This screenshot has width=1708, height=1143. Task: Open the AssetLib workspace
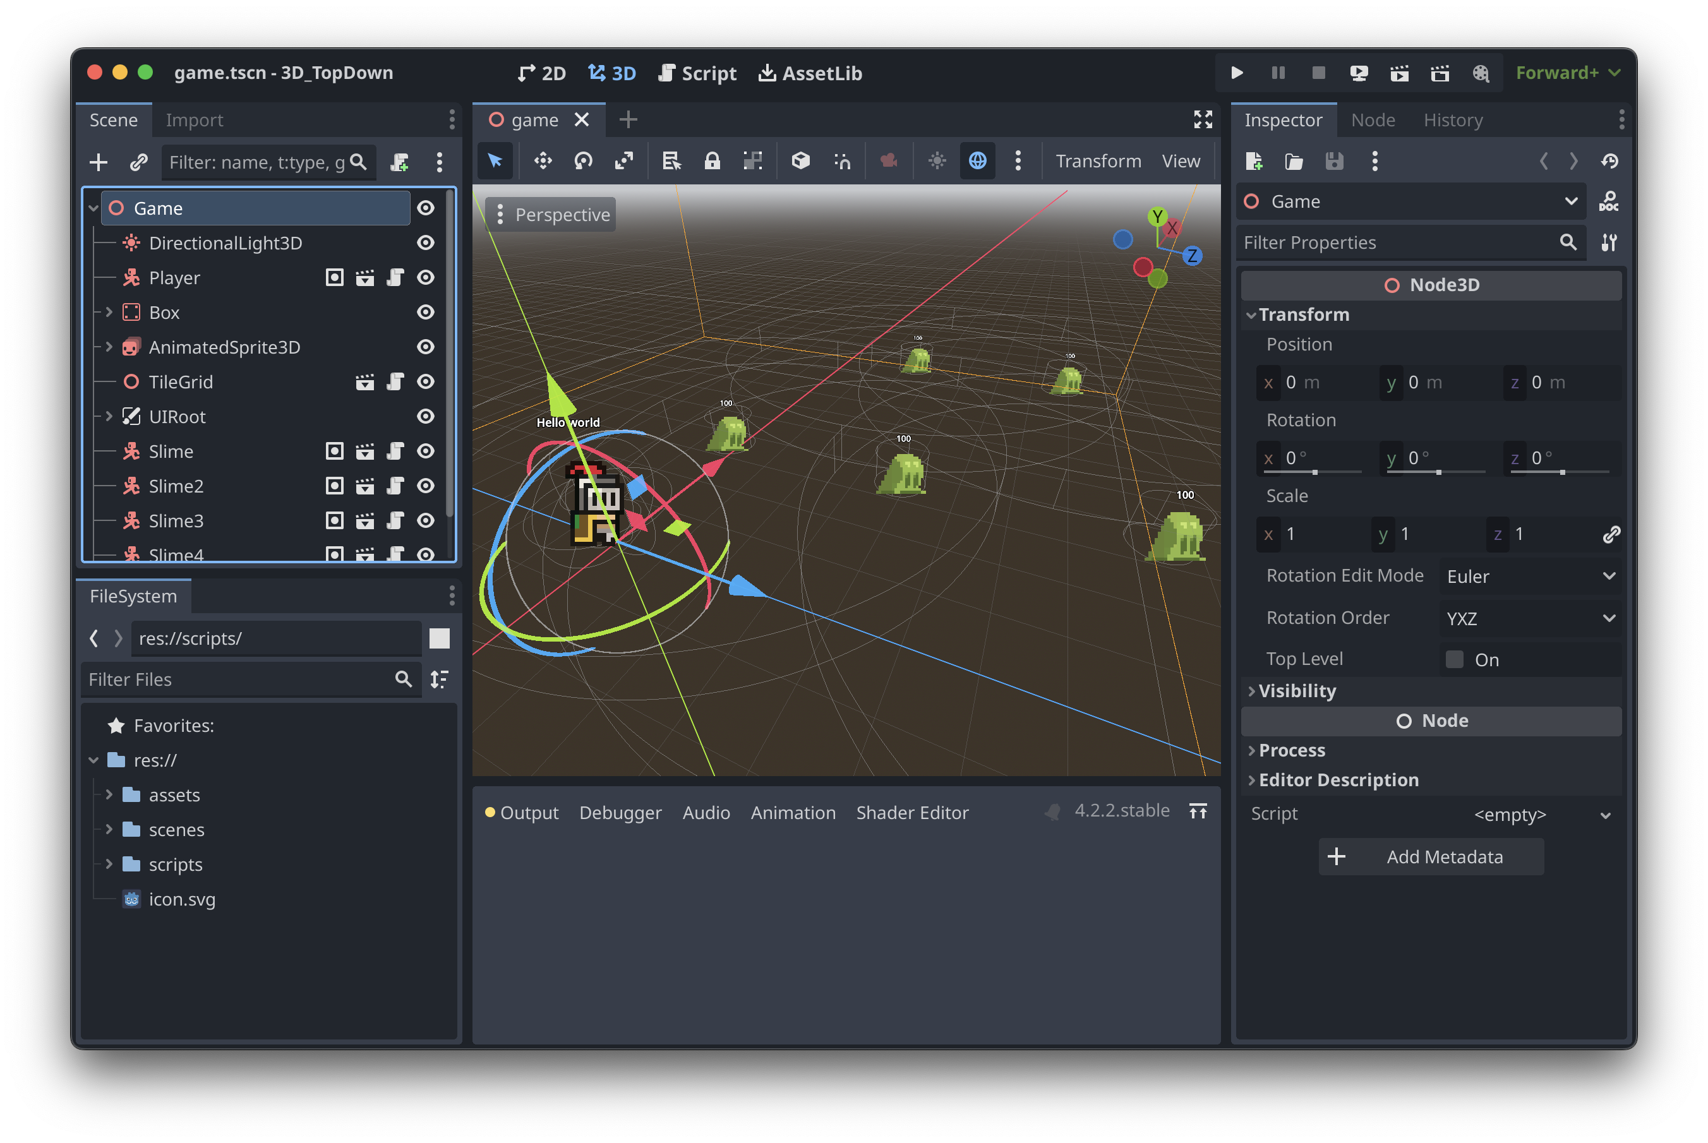point(810,74)
